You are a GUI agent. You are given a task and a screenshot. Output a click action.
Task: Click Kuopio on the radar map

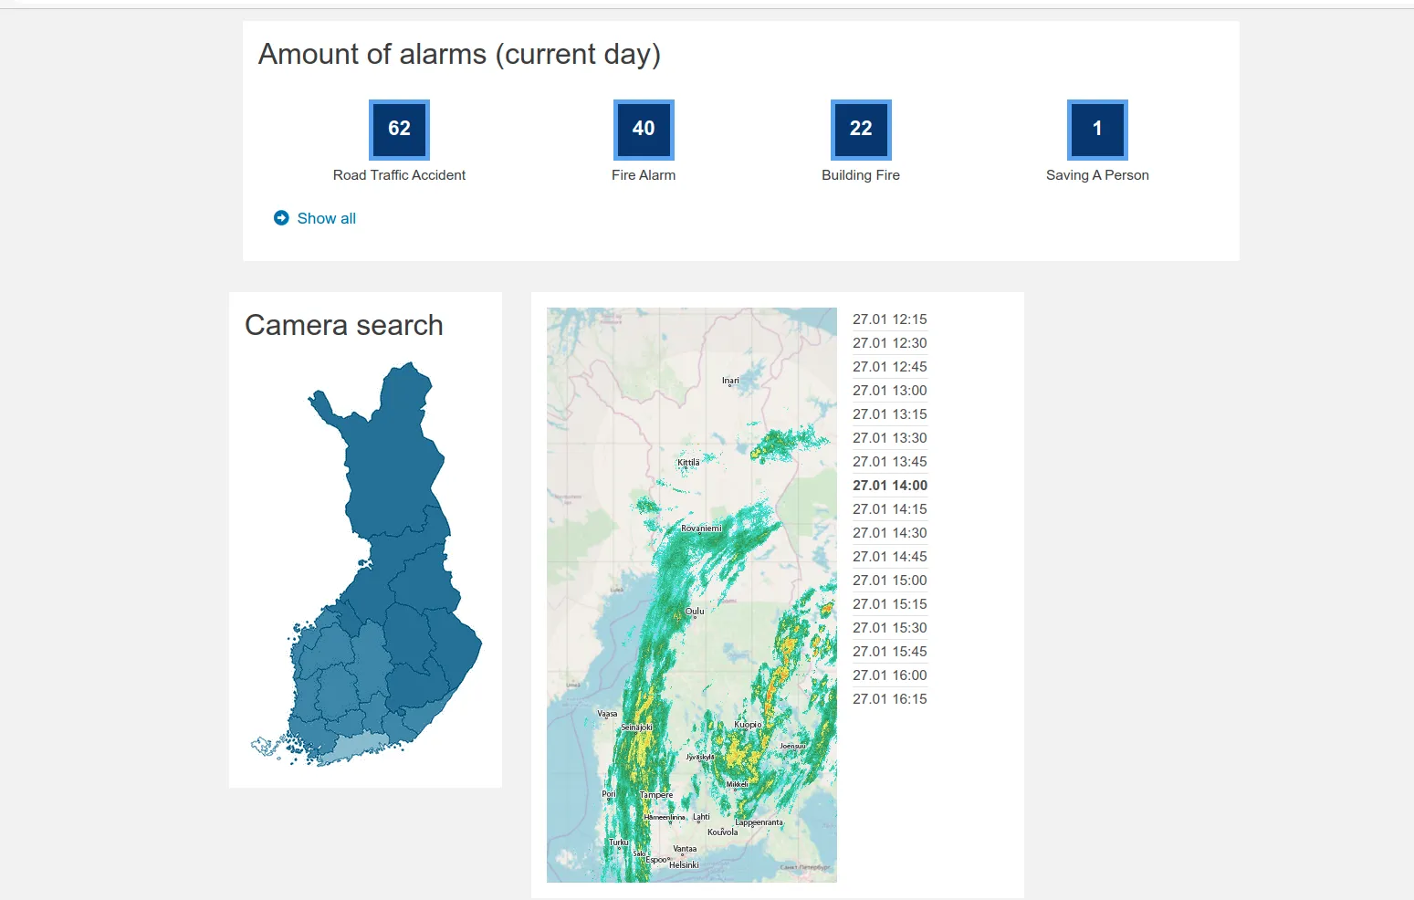click(x=748, y=725)
